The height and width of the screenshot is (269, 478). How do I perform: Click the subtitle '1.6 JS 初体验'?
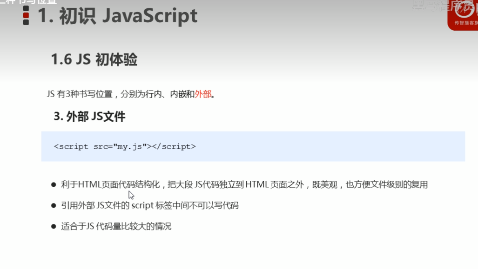[x=94, y=59]
